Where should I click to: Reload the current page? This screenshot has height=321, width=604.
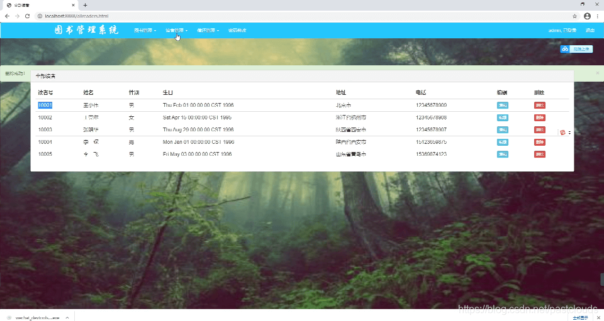[x=27, y=16]
